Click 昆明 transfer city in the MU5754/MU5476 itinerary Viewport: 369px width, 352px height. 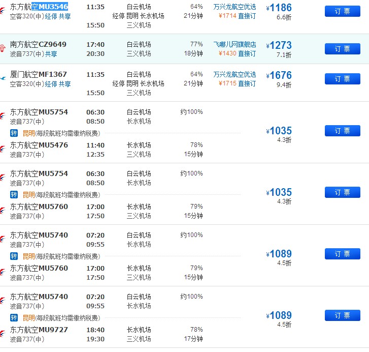click(x=29, y=133)
